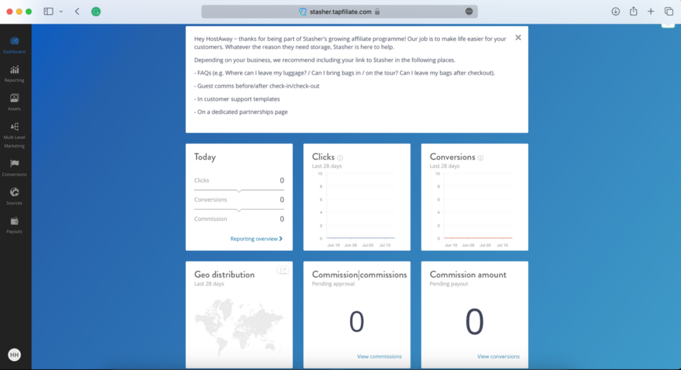
Task: Click the Safari address bar
Action: [x=340, y=12]
